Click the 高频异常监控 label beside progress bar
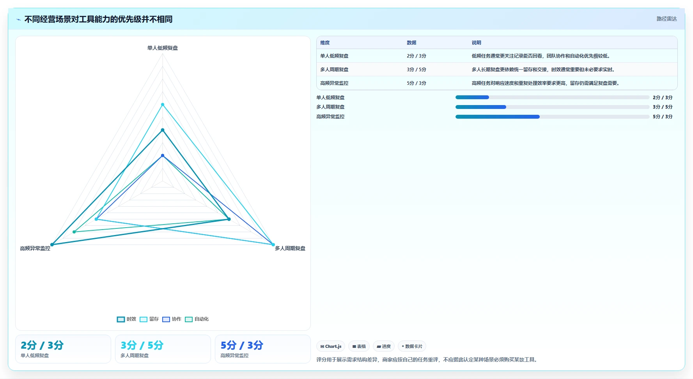 [330, 117]
